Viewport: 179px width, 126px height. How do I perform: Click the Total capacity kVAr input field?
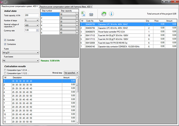(31, 15)
